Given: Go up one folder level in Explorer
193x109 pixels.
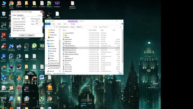Looking at the screenshot, I should [x=54, y=27].
